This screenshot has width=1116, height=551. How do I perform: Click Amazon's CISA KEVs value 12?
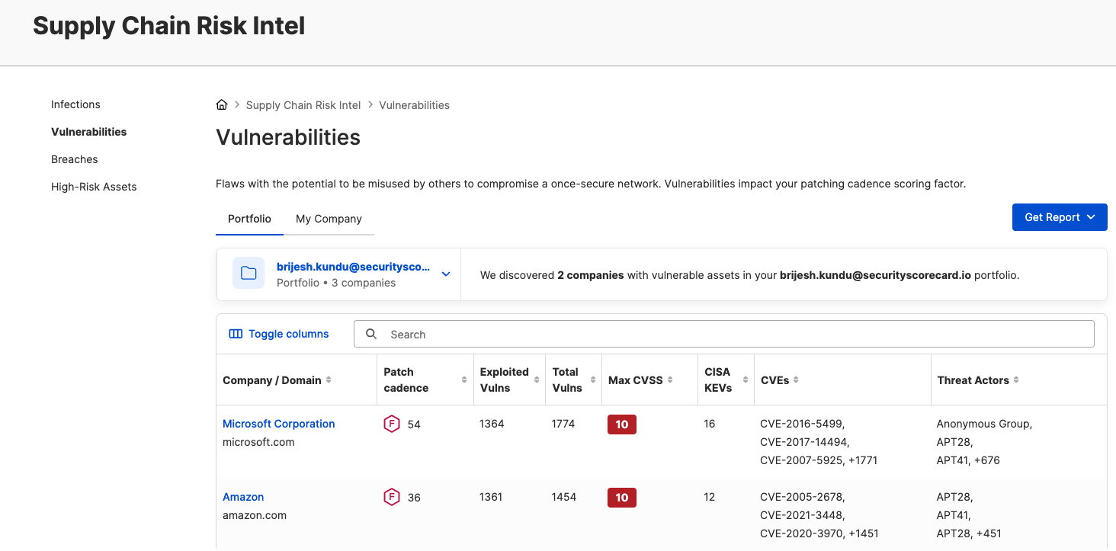click(710, 497)
